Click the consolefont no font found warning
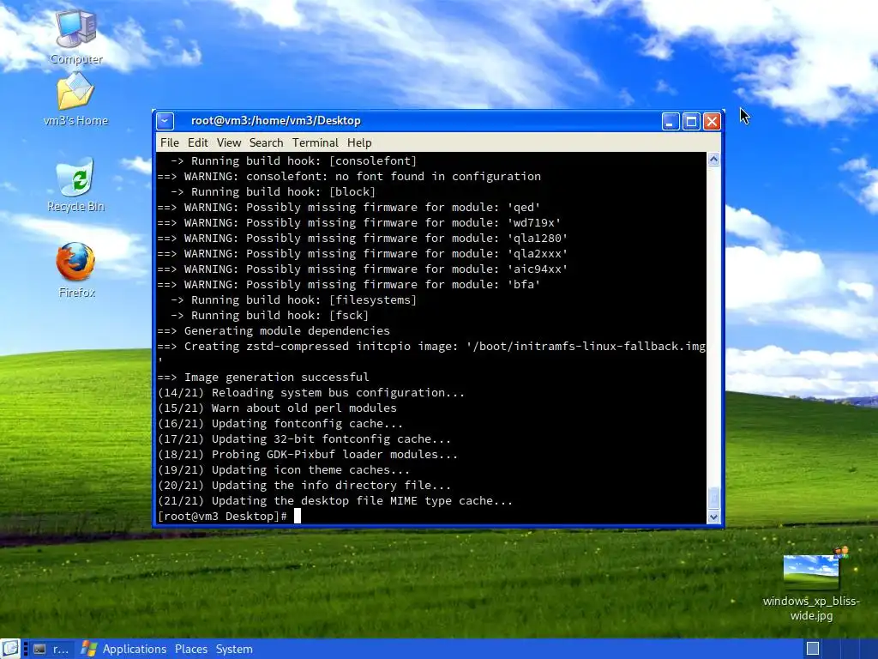Image resolution: width=878 pixels, height=659 pixels. click(x=350, y=176)
